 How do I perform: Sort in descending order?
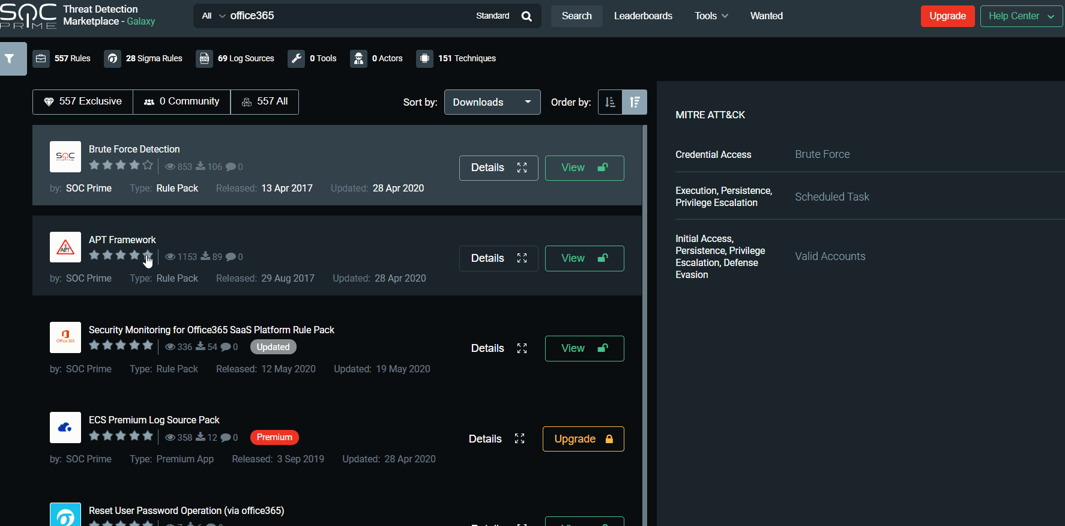[635, 102]
